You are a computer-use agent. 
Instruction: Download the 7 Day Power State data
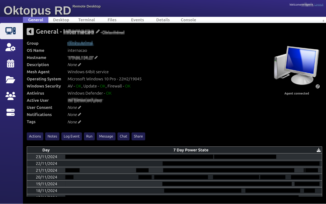point(319,150)
